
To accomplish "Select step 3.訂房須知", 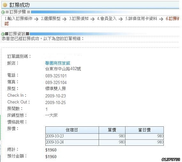I will [79, 18].
